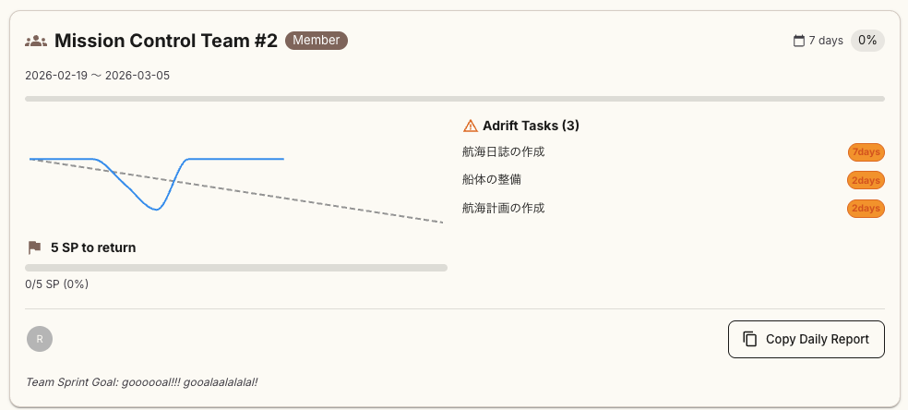Click the team group icon
Screen dimensions: 908x410
click(36, 41)
